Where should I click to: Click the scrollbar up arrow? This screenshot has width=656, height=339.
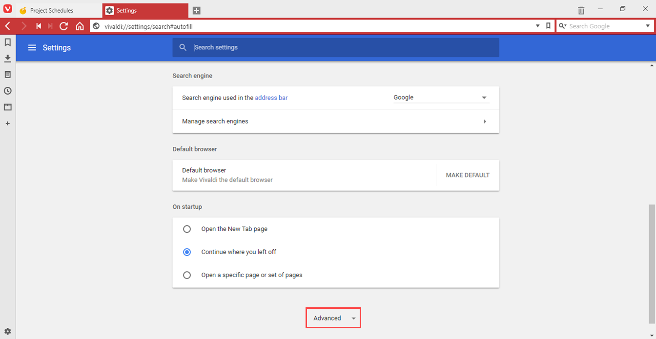tap(652, 65)
